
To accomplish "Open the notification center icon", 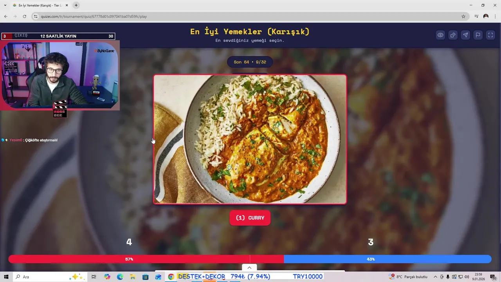I will (x=493, y=277).
